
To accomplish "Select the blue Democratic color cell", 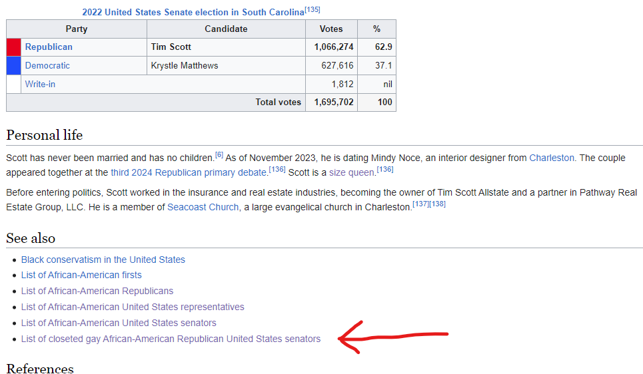I will tap(13, 65).
